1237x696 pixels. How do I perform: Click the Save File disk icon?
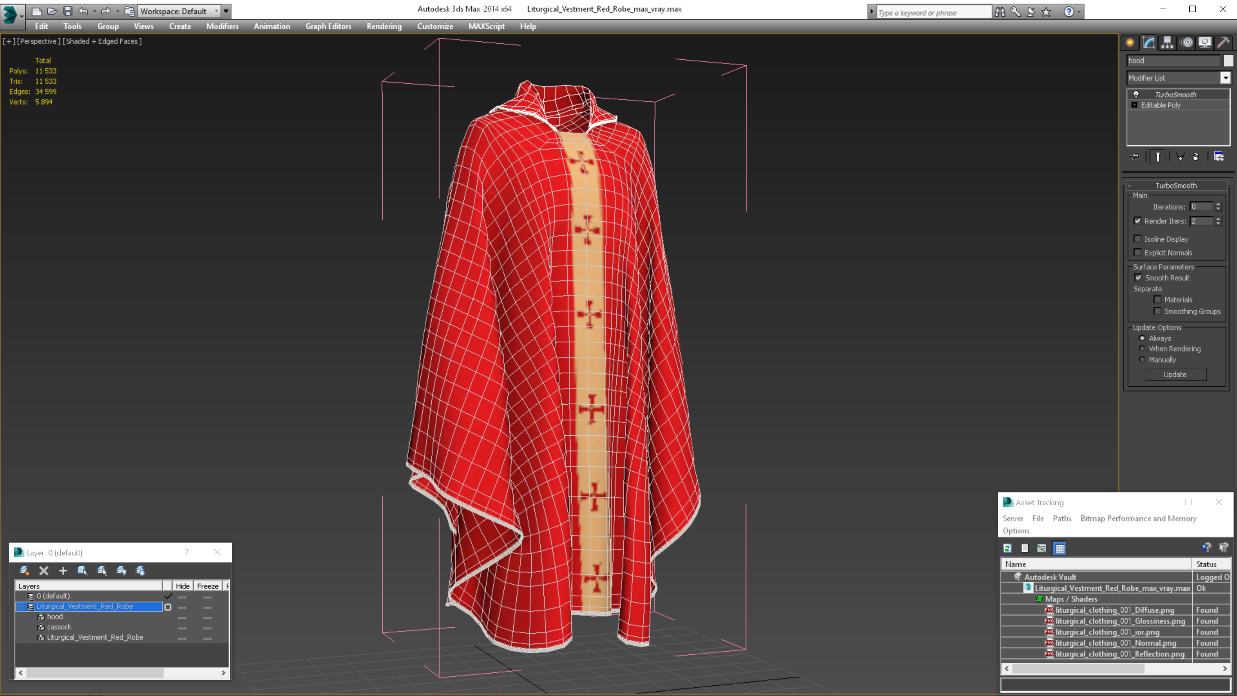[68, 11]
